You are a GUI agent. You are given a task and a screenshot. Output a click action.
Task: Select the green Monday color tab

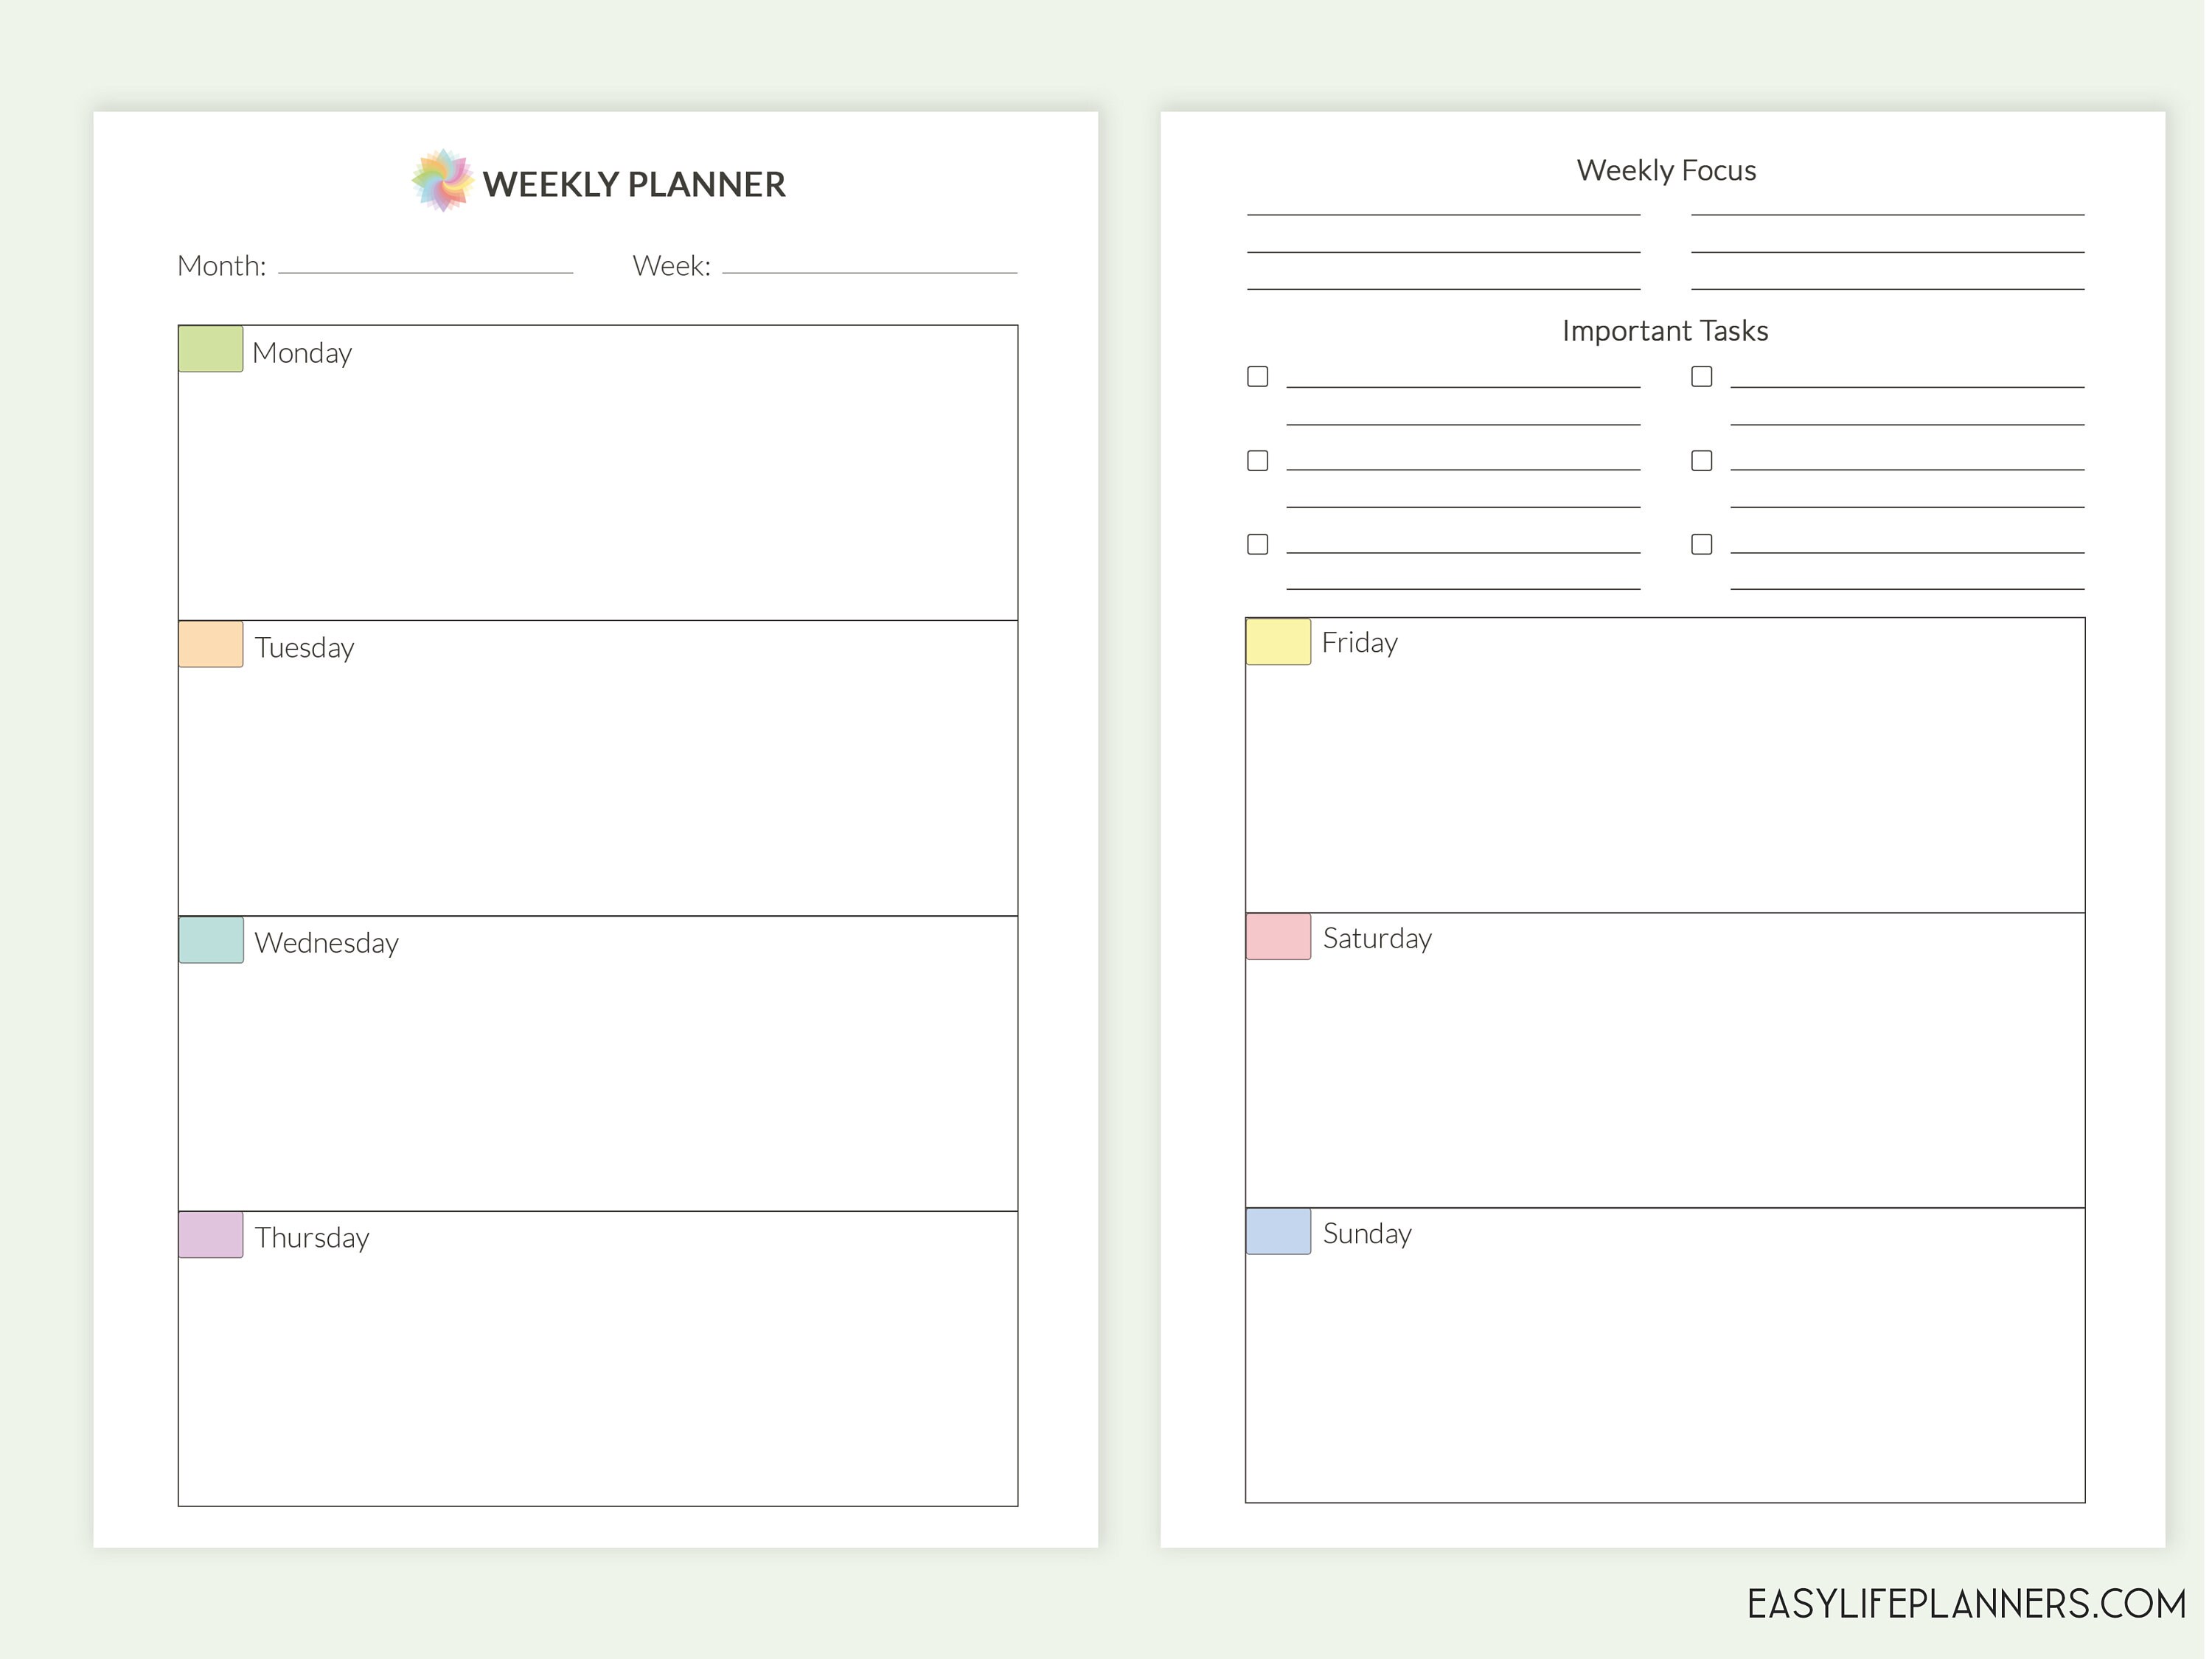[211, 349]
